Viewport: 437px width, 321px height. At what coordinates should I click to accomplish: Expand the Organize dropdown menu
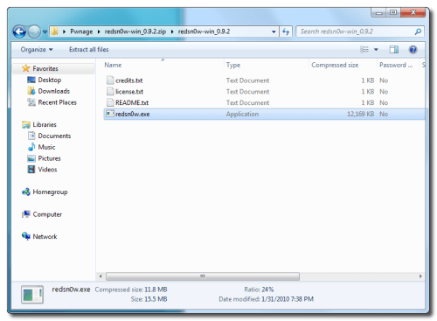37,50
